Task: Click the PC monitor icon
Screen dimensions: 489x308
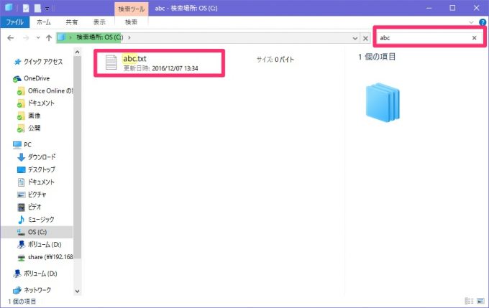Action: [x=17, y=145]
